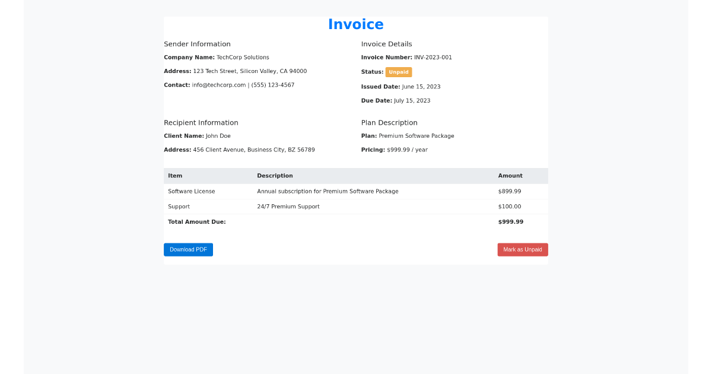Screen dimensions: 712x374
Task: Click the Description column header
Action: (x=275, y=176)
